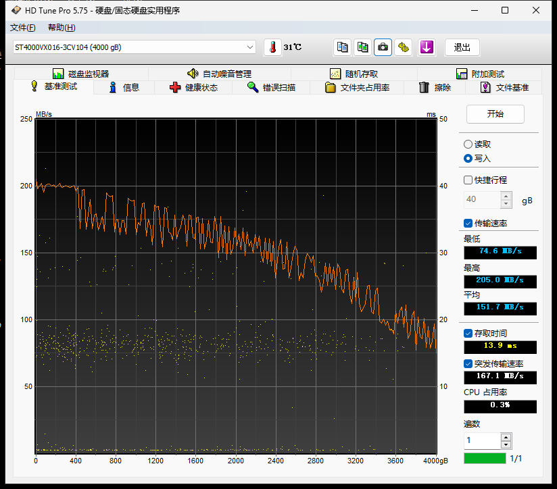
Task: Uncheck the 传输速率 checkbox
Action: click(468, 223)
